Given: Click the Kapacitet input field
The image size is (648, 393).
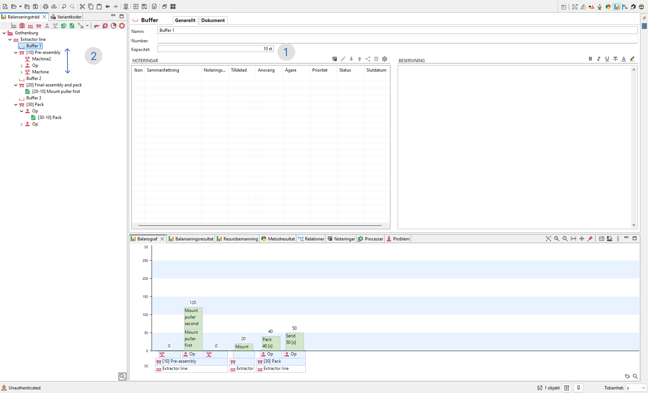Looking at the screenshot, I should point(215,49).
